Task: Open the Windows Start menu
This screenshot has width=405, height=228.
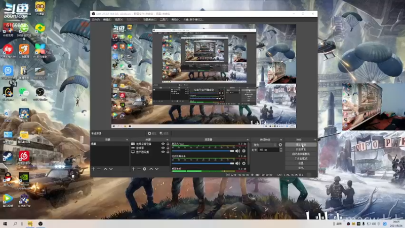Action: click(x=5, y=223)
